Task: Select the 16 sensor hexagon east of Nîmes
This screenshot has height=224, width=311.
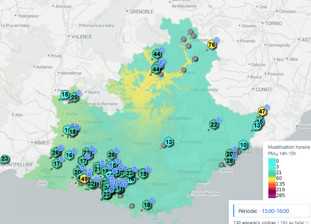Action: click(x=69, y=156)
